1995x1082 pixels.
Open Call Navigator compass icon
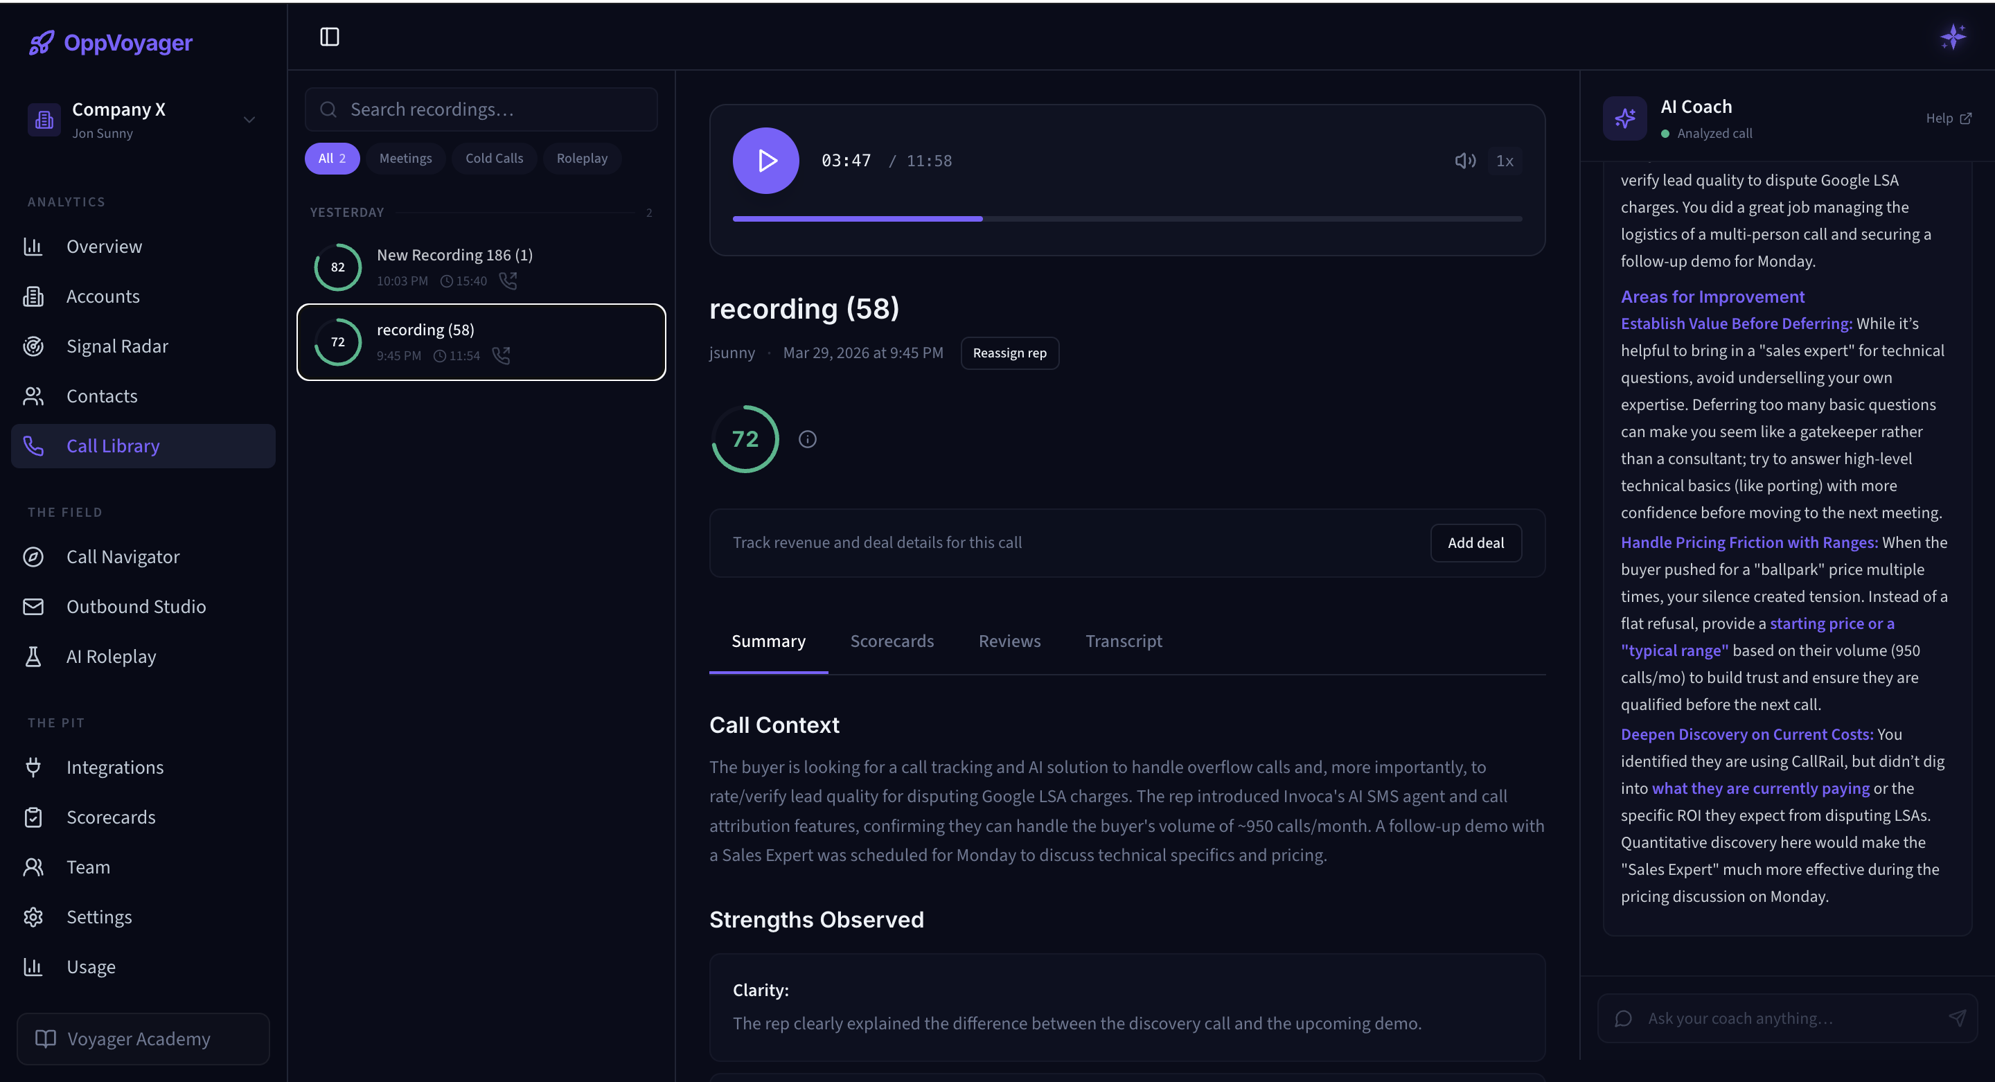coord(33,557)
